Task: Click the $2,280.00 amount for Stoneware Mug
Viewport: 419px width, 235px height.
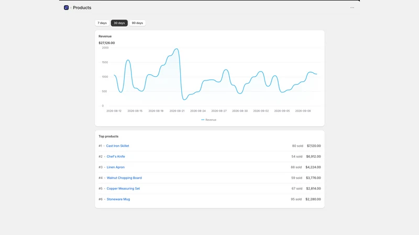Action: click(313, 199)
